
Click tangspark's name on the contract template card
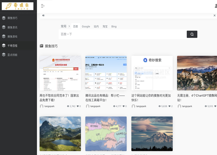[x=49, y=106]
